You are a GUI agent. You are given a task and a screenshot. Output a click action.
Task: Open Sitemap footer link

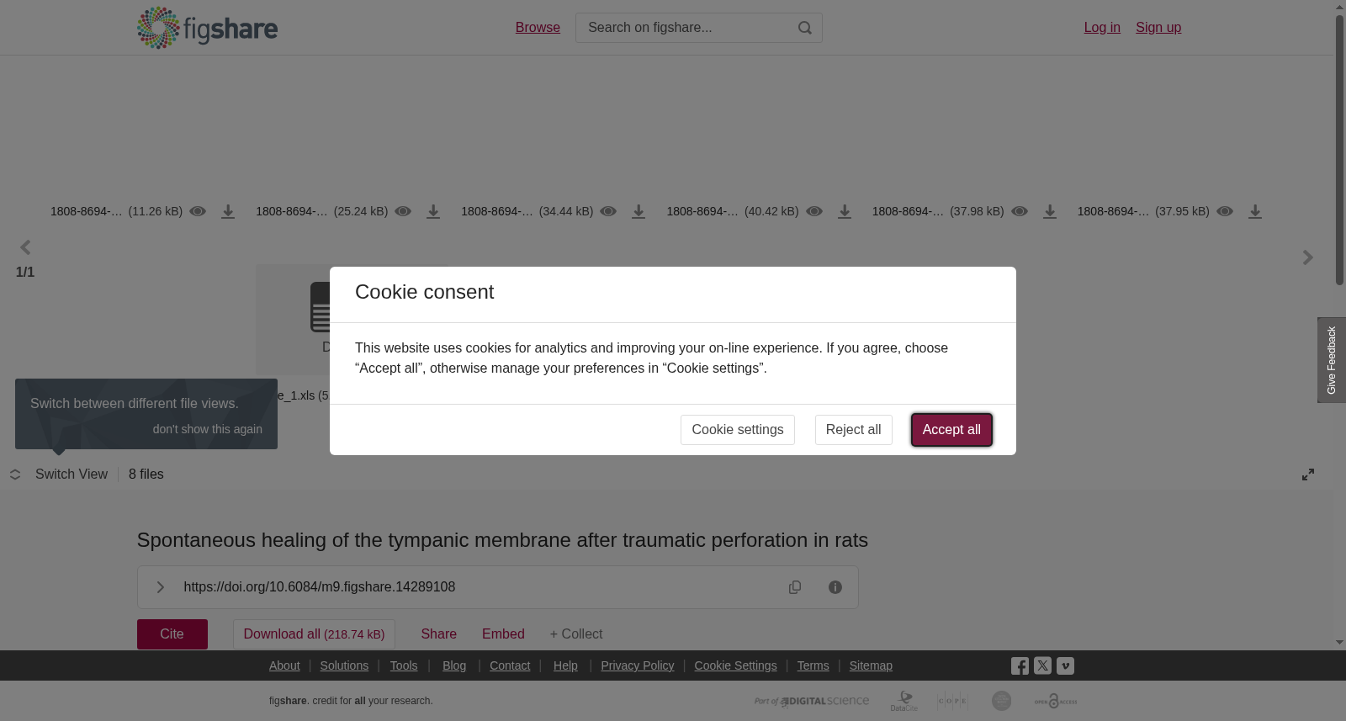click(x=871, y=665)
